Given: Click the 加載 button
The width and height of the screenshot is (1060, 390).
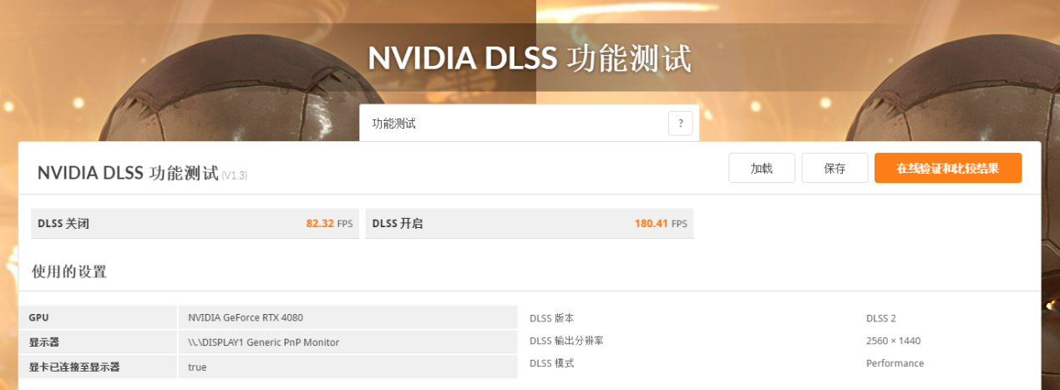Looking at the screenshot, I should 762,168.
